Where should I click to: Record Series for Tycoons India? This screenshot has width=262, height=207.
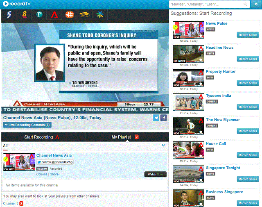coord(248,107)
